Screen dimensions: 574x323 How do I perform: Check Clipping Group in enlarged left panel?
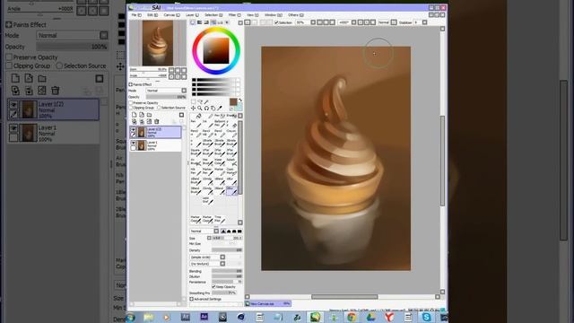(x=9, y=65)
